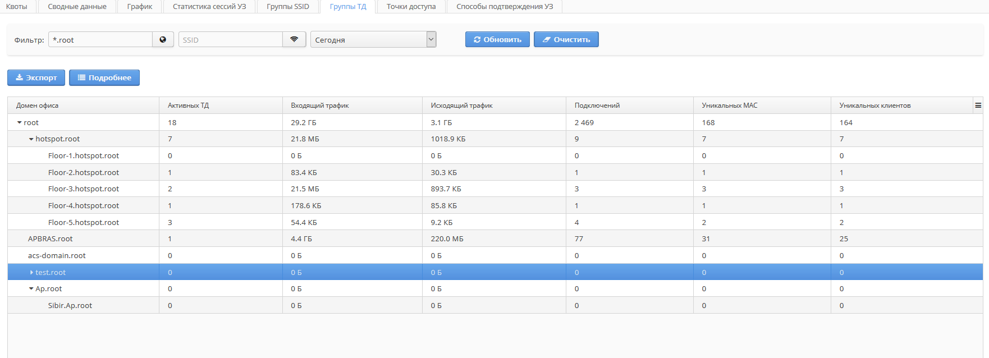Screen dimensions: 989x358
Task: Sort by Исходящий трафик column header
Action: click(x=494, y=105)
